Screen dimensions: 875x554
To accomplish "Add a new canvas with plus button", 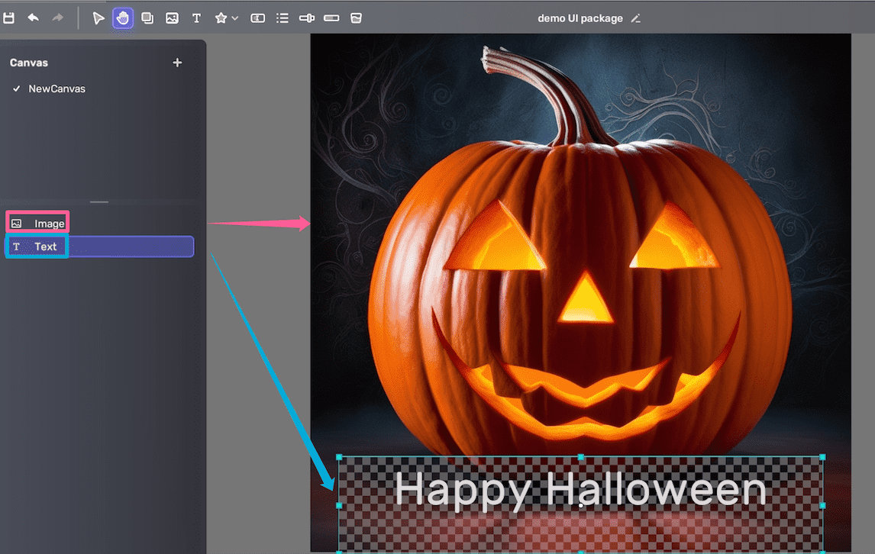I will [x=177, y=63].
